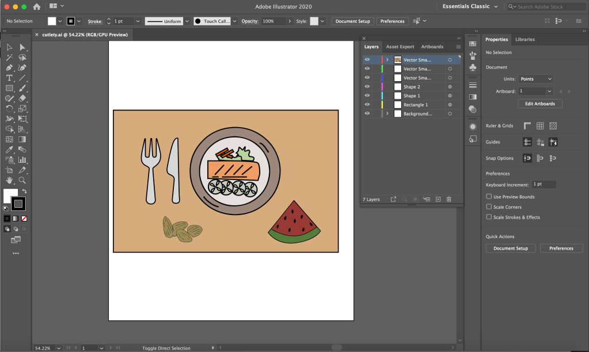Viewport: 589px width, 352px height.
Task: Click the Search Adobe Stock field
Action: click(x=545, y=6)
